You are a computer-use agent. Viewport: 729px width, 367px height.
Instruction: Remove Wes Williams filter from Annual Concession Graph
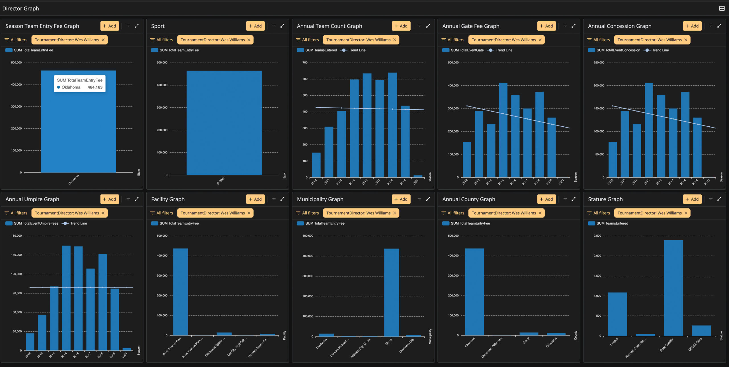(686, 40)
